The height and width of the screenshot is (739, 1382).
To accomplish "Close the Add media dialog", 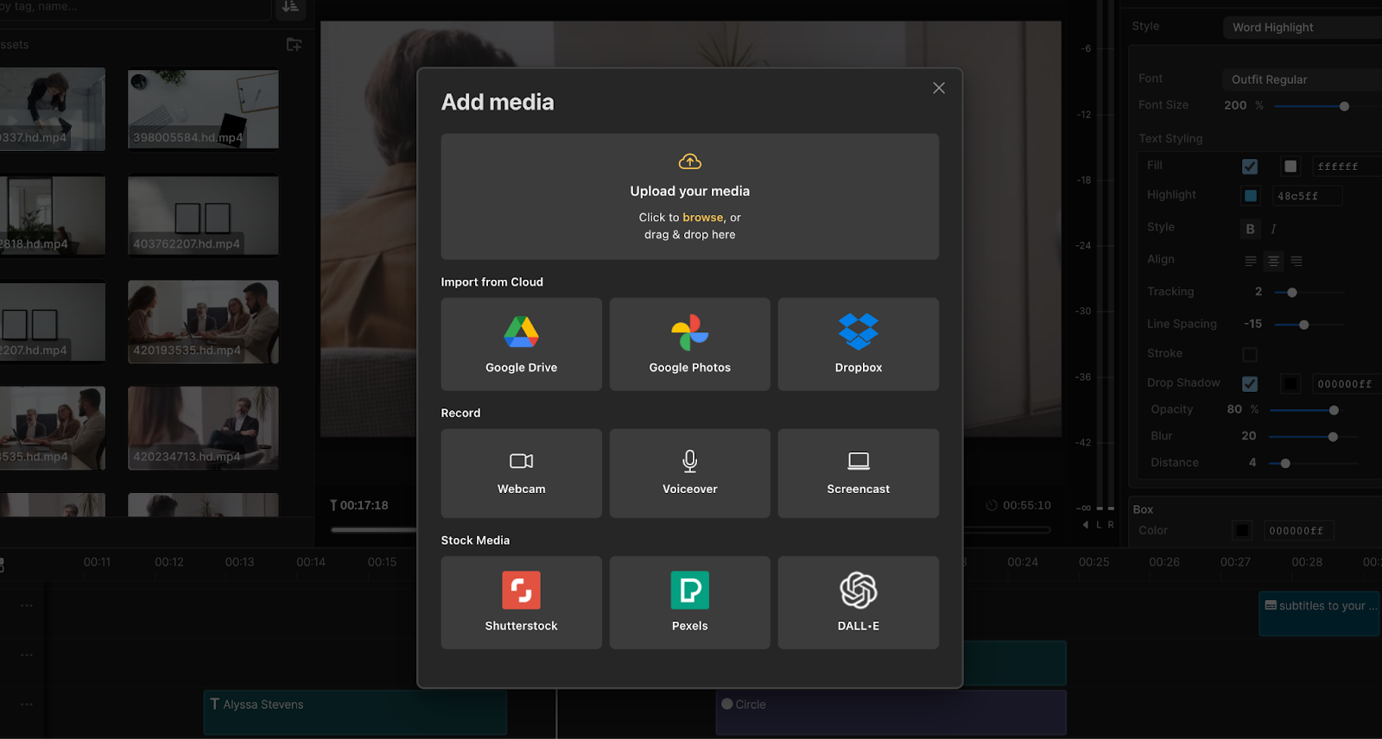I will [x=939, y=88].
